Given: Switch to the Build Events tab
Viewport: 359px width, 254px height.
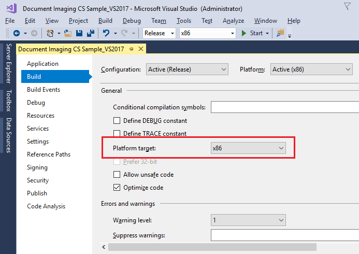Looking at the screenshot, I should point(44,90).
